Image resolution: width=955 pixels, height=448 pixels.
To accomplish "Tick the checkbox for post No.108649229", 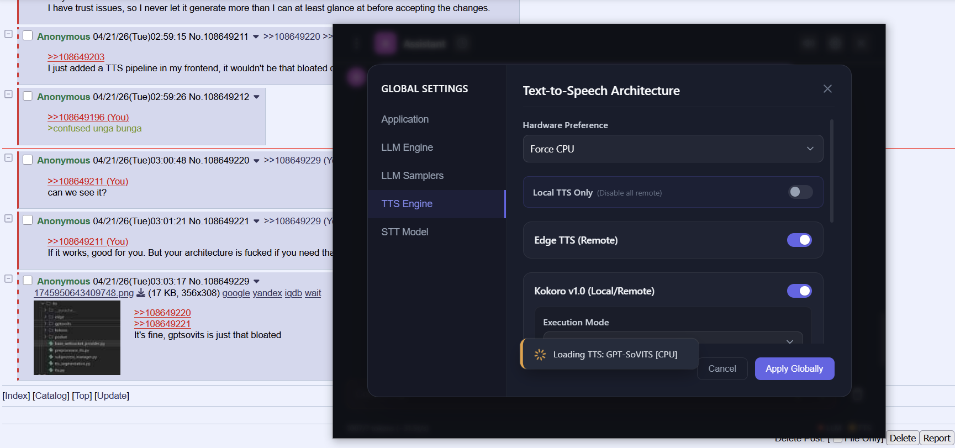I will (x=28, y=281).
